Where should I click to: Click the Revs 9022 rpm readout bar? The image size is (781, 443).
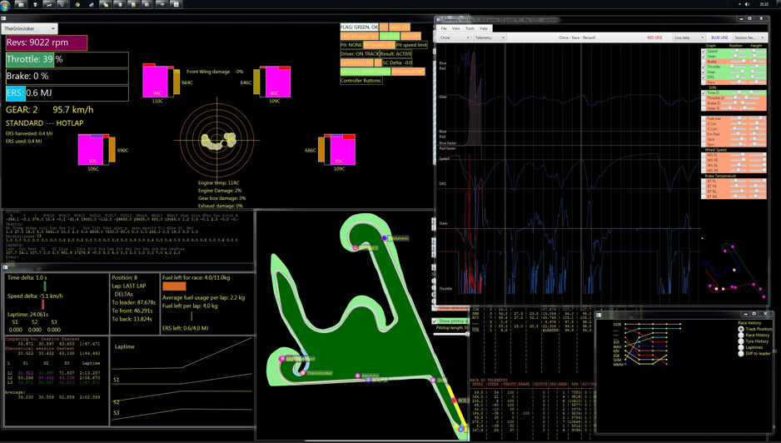pyautogui.click(x=46, y=42)
